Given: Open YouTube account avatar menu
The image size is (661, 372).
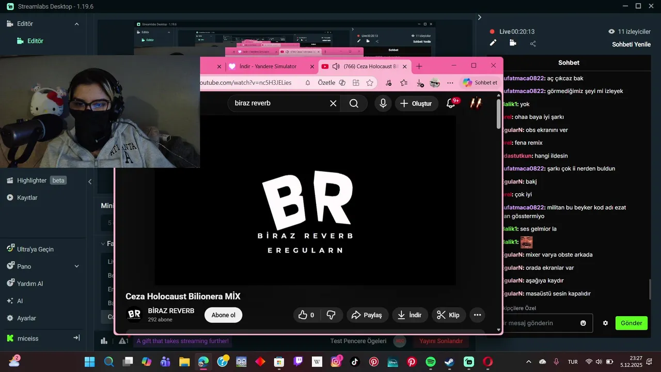Looking at the screenshot, I should 476,103.
